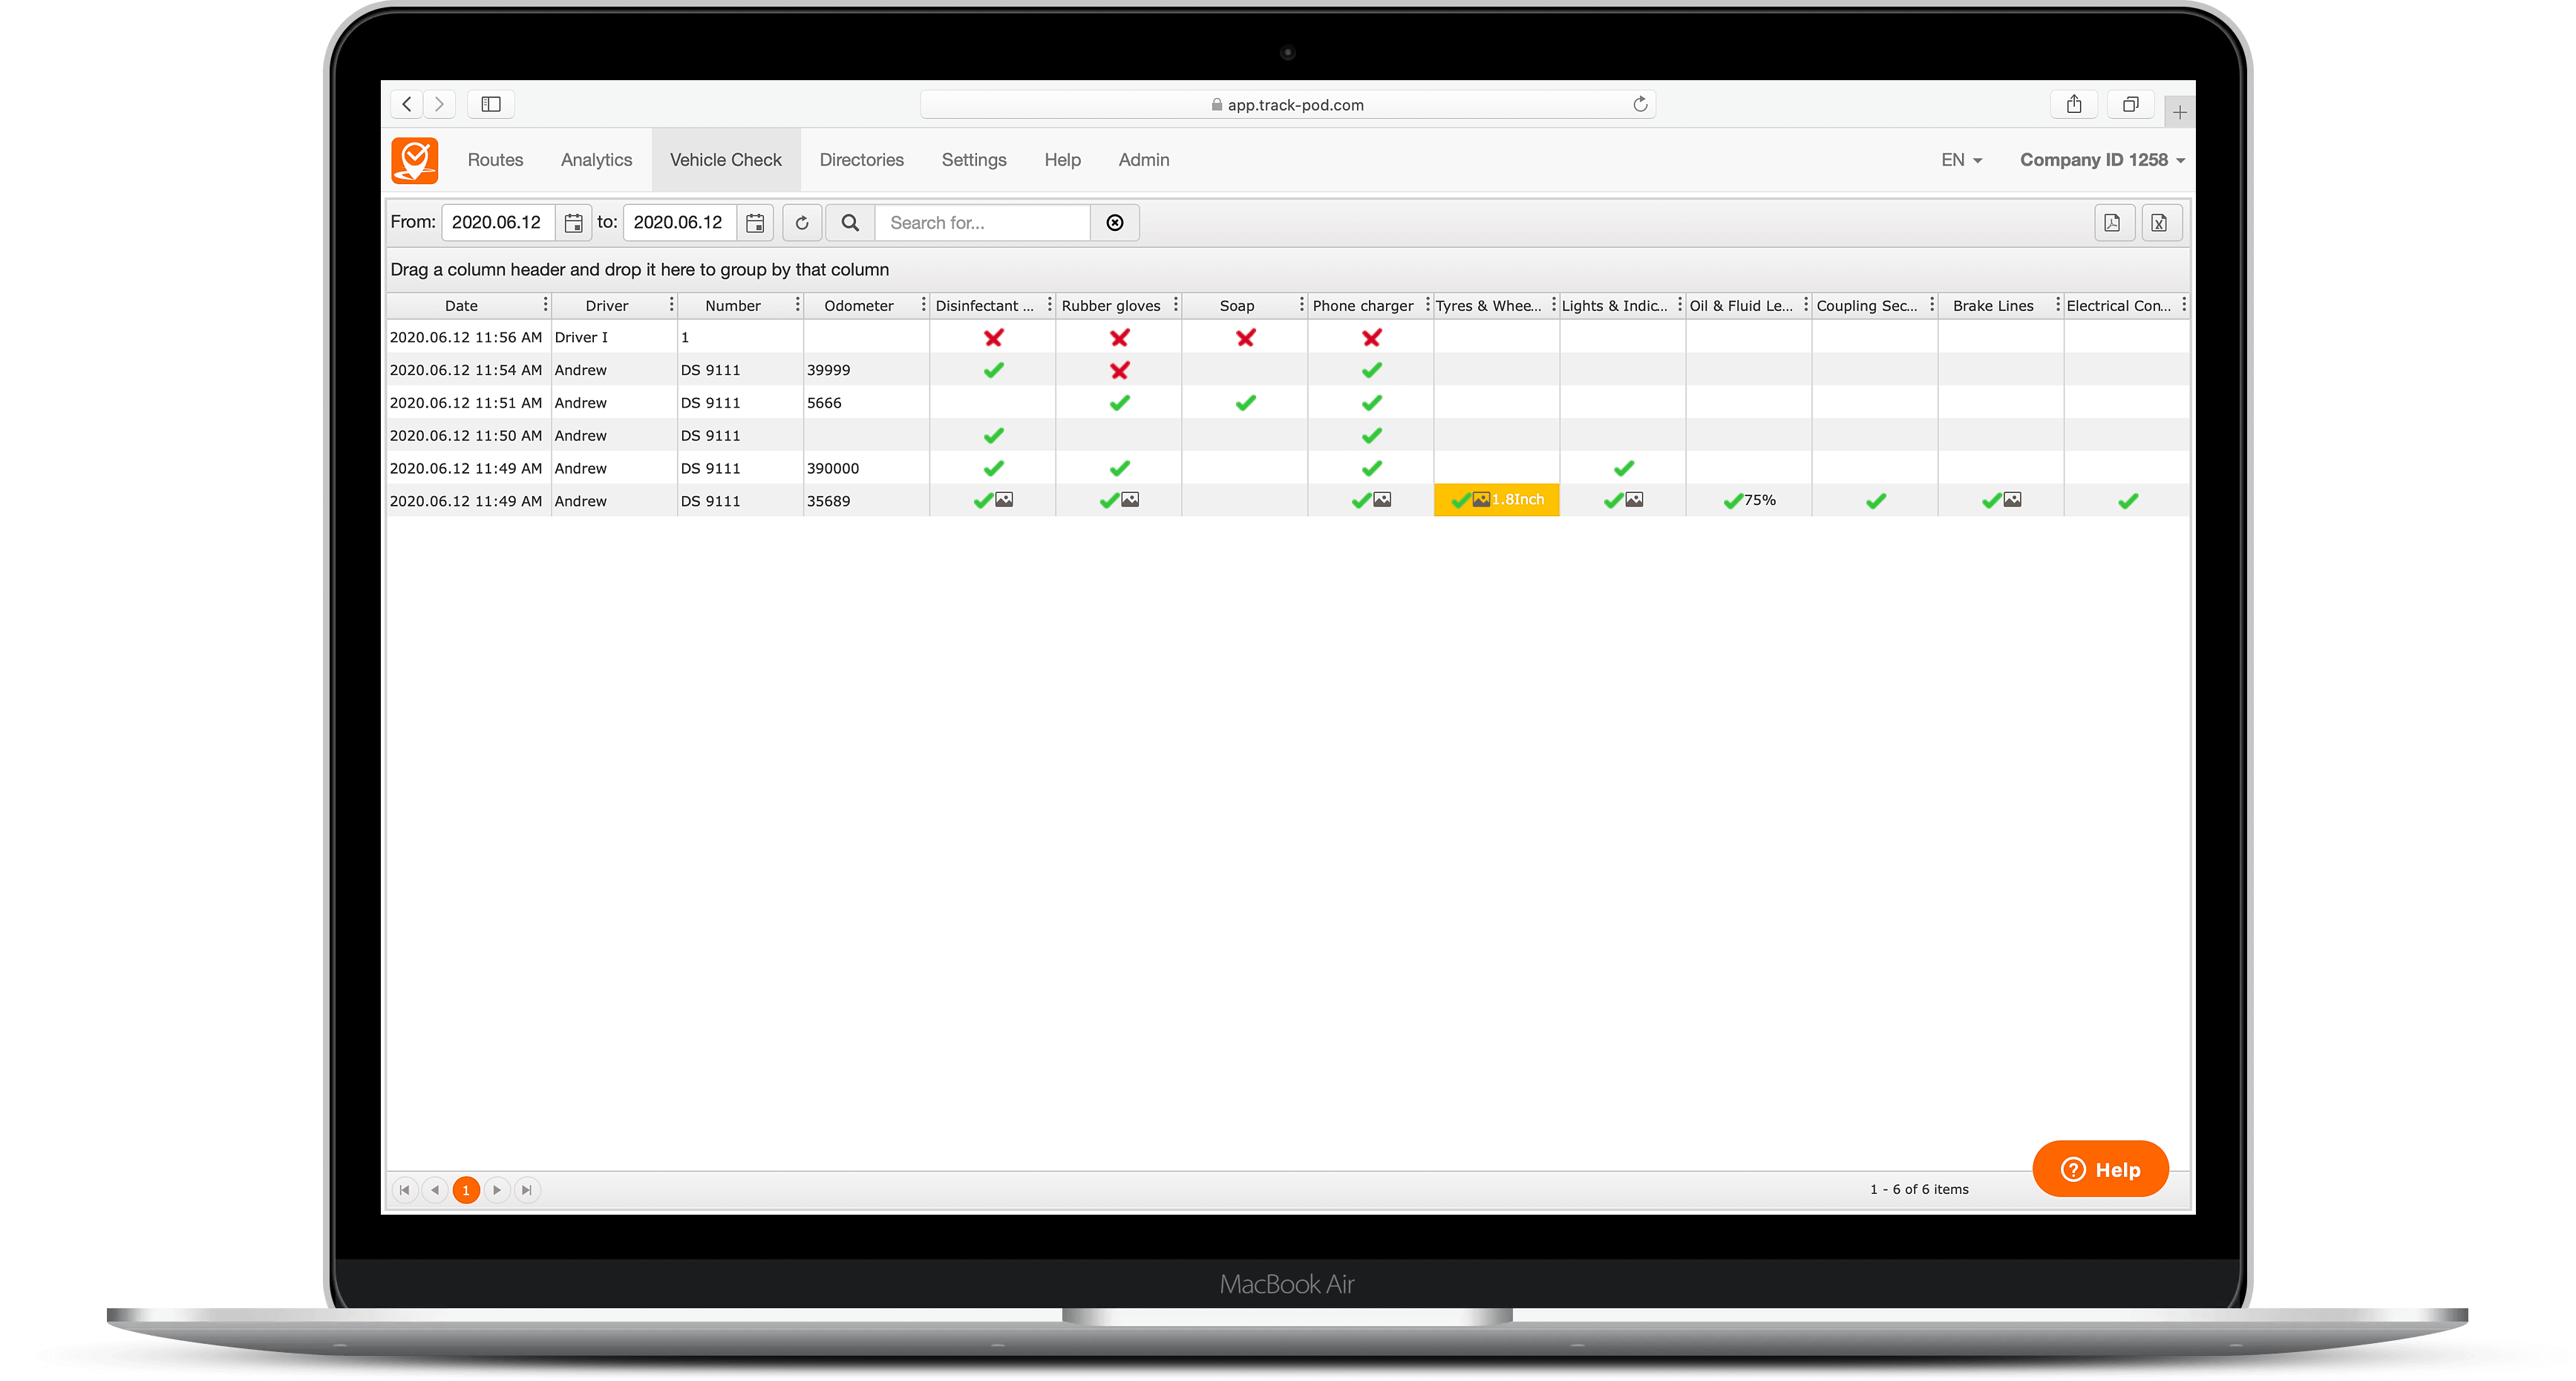Click the Excel export icon top right
2576x1381 pixels.
point(2159,223)
